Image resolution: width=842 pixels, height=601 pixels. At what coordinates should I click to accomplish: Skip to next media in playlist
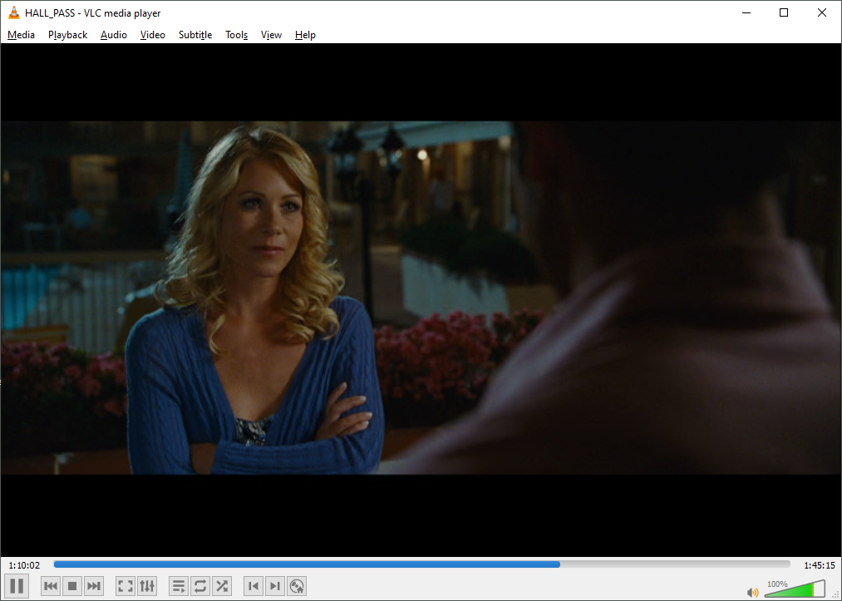(x=93, y=586)
